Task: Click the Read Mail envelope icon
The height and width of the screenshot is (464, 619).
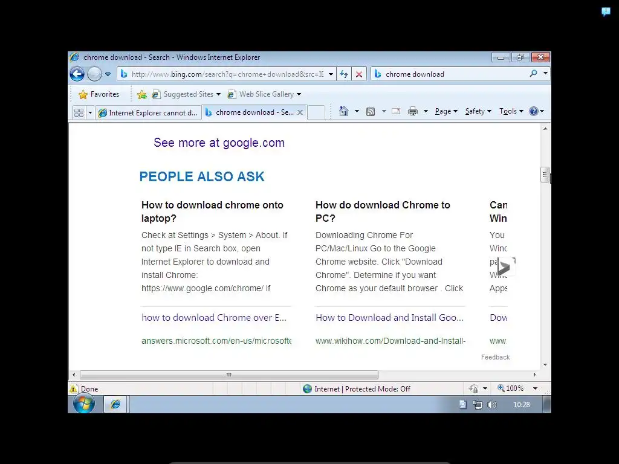Action: point(396,111)
